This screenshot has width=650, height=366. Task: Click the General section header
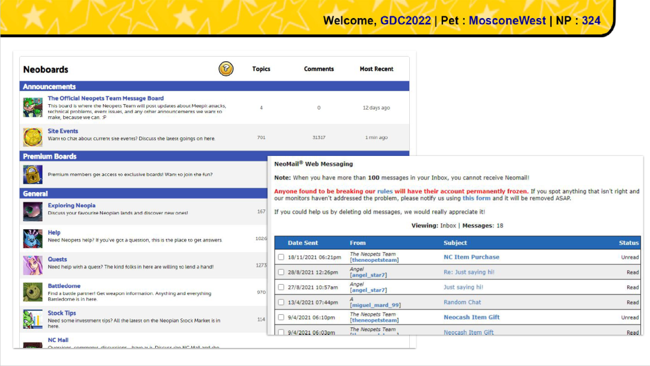[x=143, y=194]
